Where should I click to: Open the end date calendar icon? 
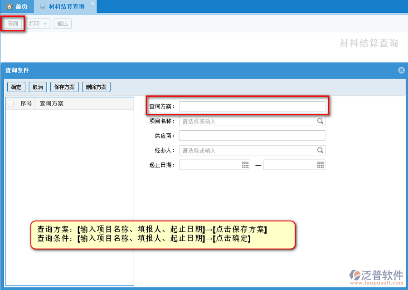click(x=321, y=165)
